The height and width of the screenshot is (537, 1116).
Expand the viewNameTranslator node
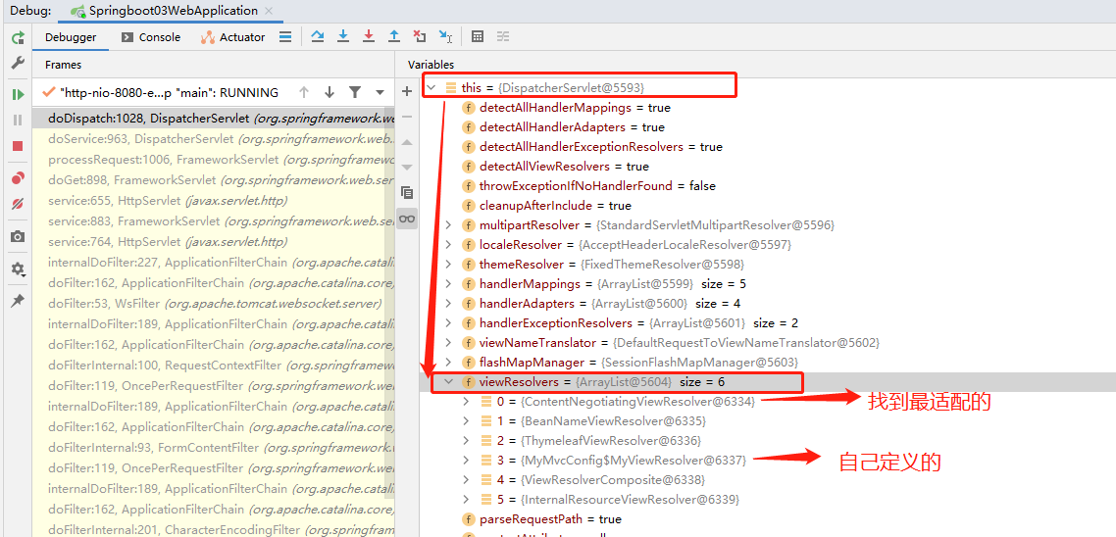[x=448, y=343]
